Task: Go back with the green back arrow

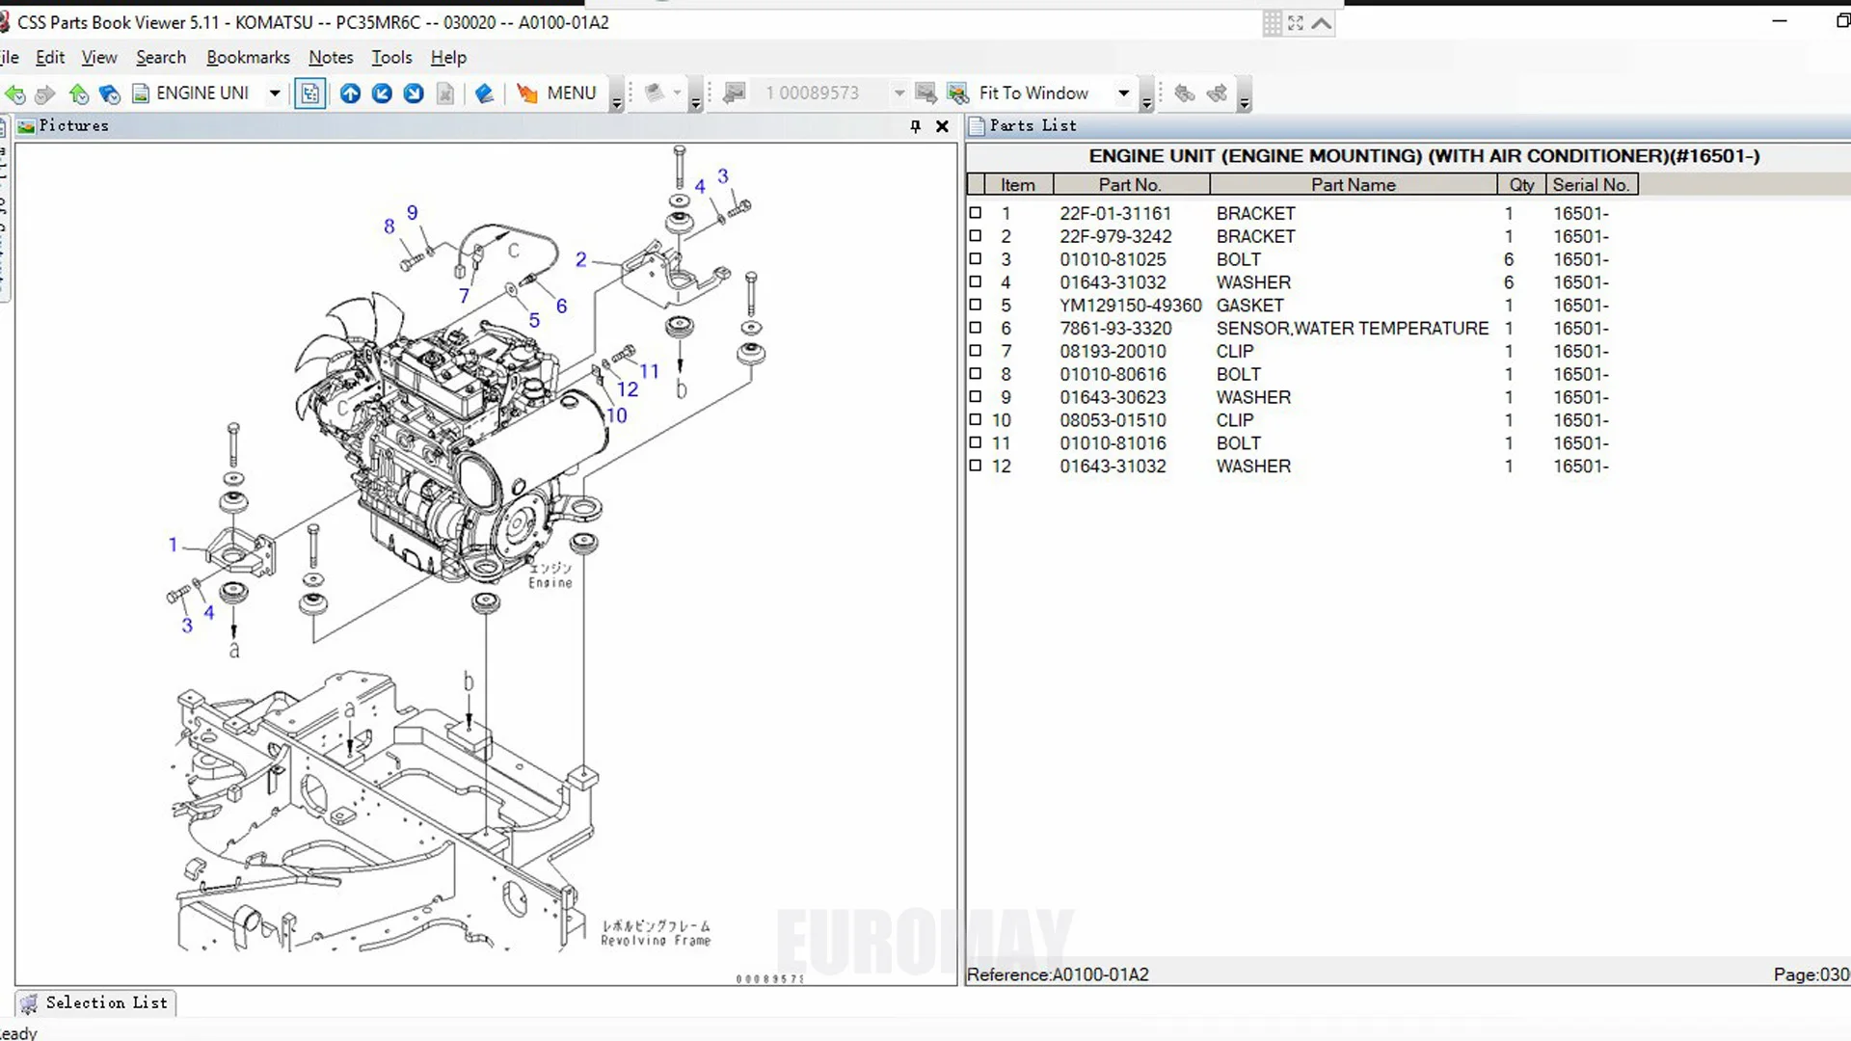Action: 14,93
